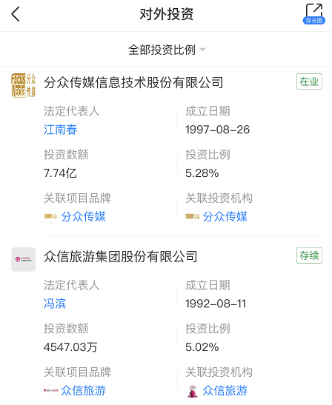Image resolution: width=332 pixels, height=405 pixels.
Task: Open the 众信旅游 related project brand
Action: click(x=83, y=390)
